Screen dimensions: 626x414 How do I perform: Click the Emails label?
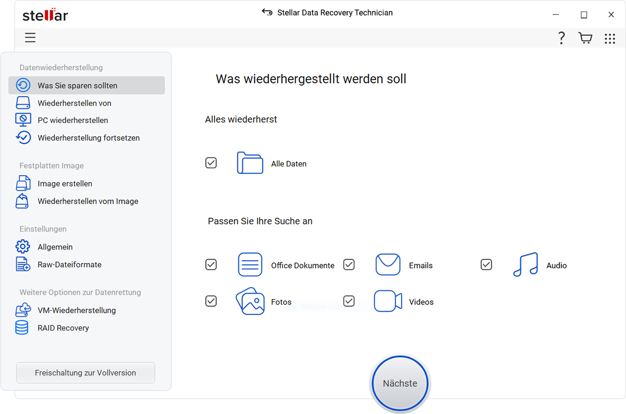click(x=421, y=265)
